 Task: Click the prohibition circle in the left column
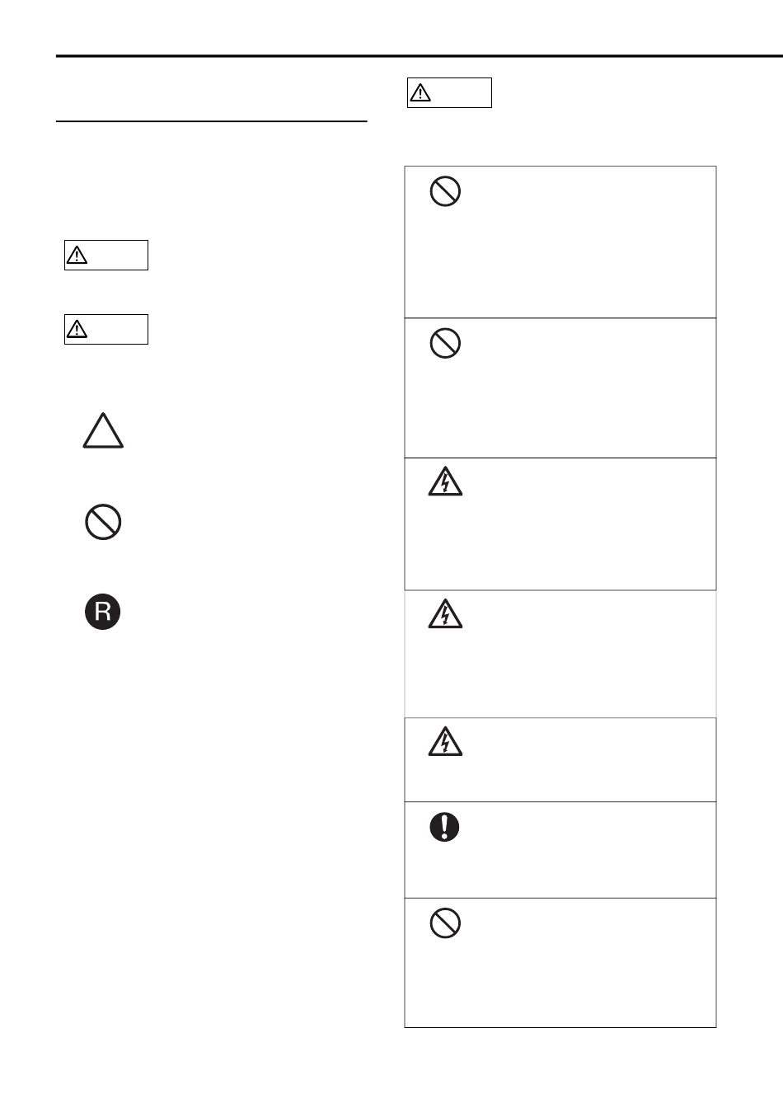click(103, 522)
